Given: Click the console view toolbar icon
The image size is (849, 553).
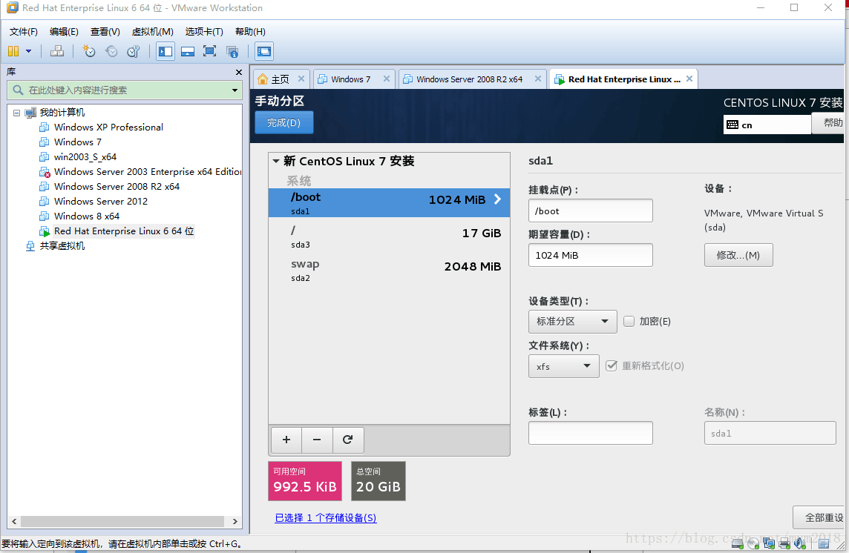Looking at the screenshot, I should 264,51.
